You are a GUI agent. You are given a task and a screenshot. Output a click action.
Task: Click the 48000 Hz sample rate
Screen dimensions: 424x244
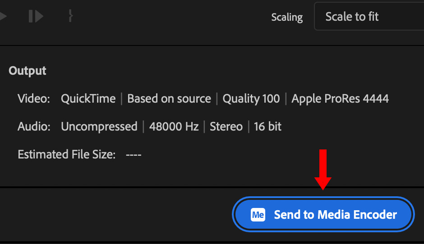click(174, 127)
